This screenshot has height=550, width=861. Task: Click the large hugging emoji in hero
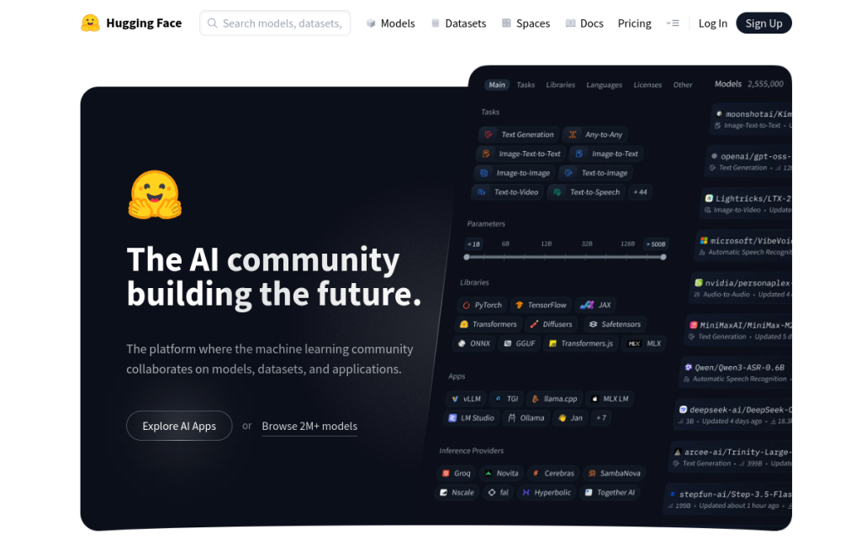coord(155,195)
